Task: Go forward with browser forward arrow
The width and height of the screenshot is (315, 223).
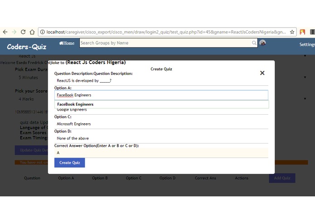Action: pos(14,32)
